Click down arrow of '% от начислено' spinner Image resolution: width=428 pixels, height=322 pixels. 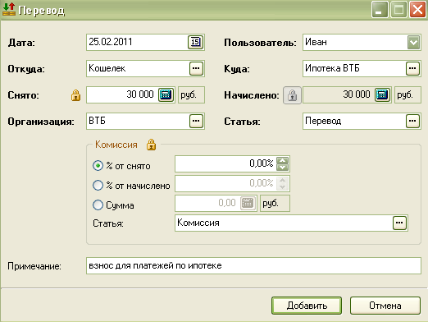click(x=282, y=187)
